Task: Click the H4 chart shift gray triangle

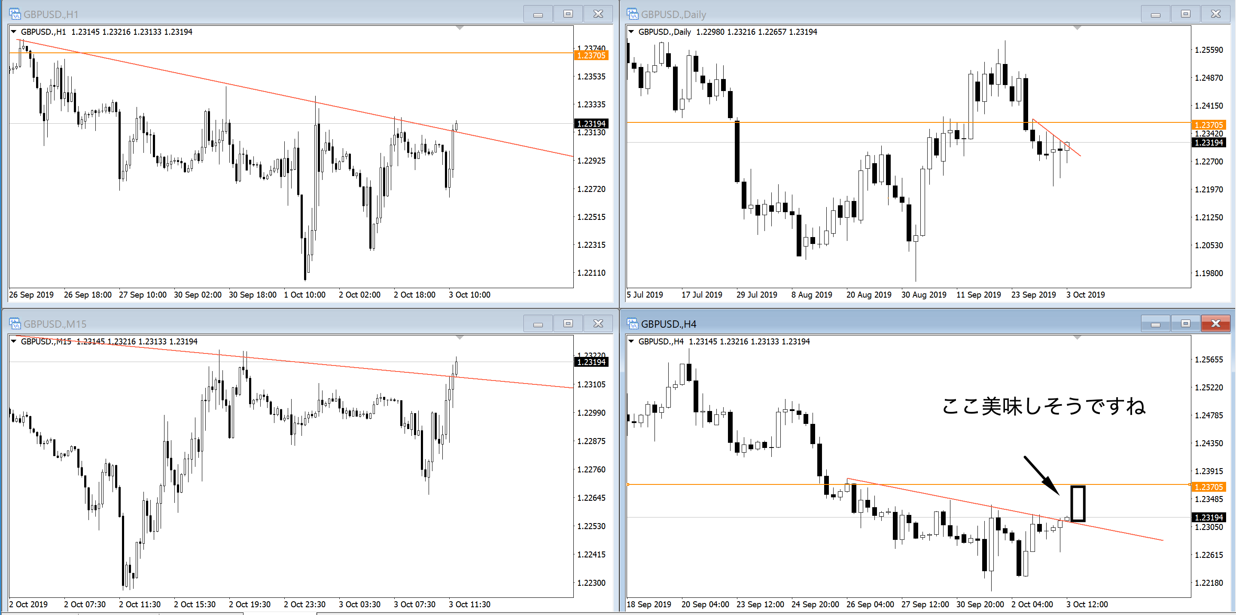Action: (x=1077, y=338)
